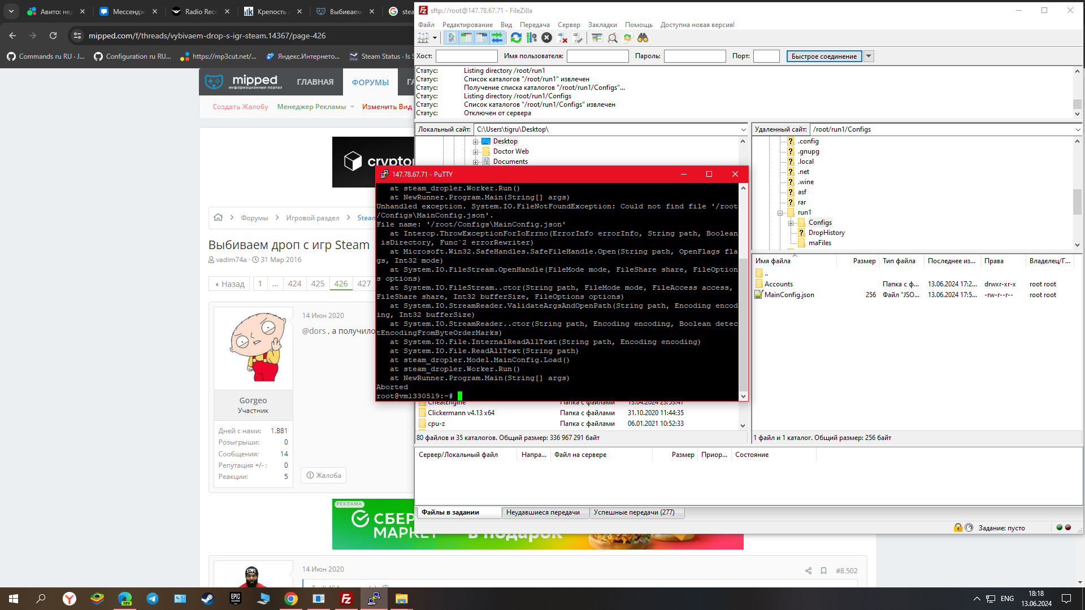1085x610 pixels.
Task: Toggle remote directory tree display
Action: [481, 38]
